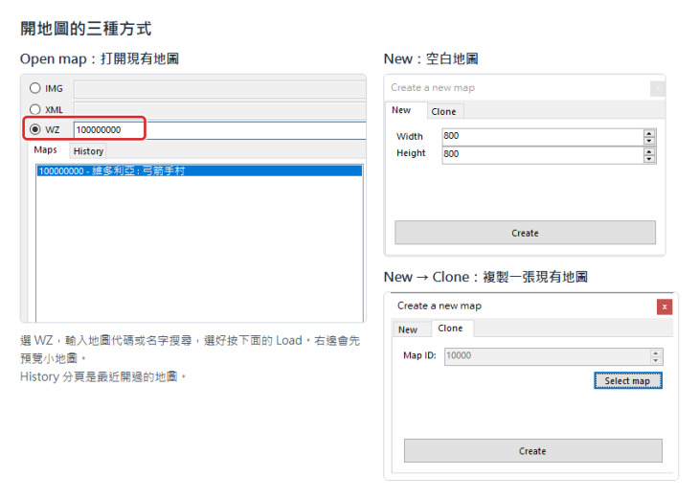Decrease Map ID with down arrow
This screenshot has height=499, width=699.
point(656,360)
